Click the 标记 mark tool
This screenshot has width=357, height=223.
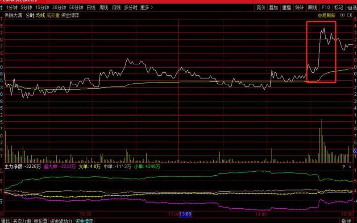point(339,8)
